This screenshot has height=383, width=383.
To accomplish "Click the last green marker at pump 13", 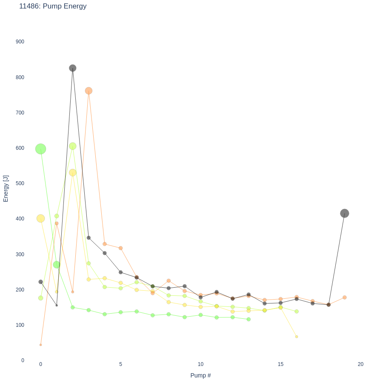I will pyautogui.click(x=249, y=319).
